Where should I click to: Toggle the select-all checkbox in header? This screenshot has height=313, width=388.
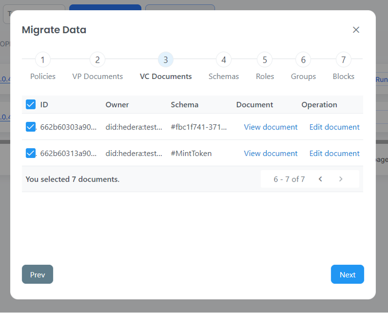point(30,104)
